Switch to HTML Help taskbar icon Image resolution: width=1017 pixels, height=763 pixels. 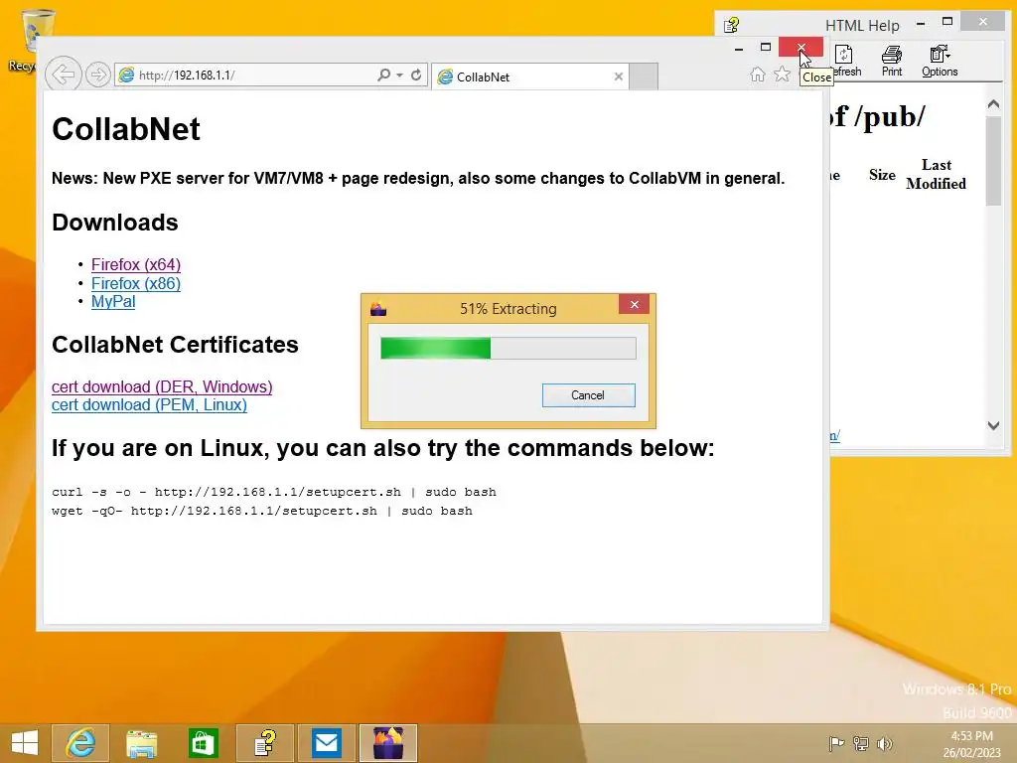[x=264, y=743]
